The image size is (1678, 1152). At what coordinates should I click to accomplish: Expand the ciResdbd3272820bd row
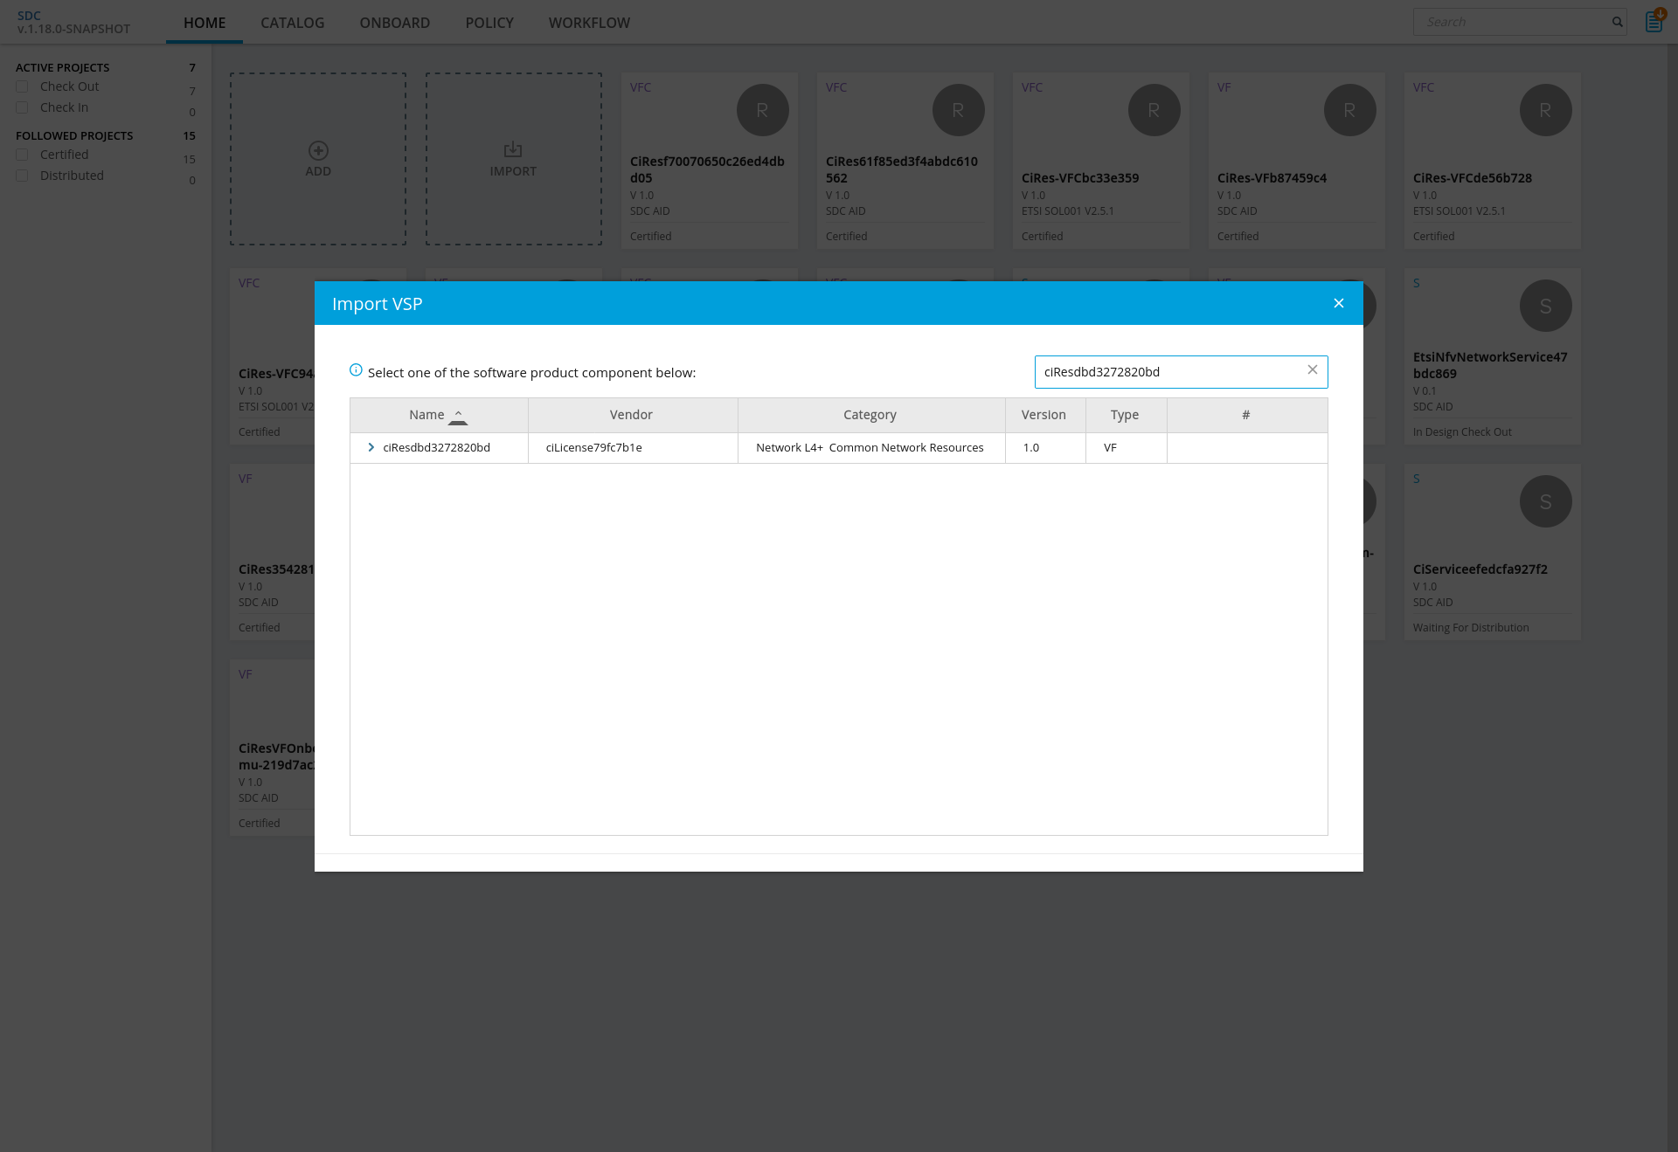371,447
